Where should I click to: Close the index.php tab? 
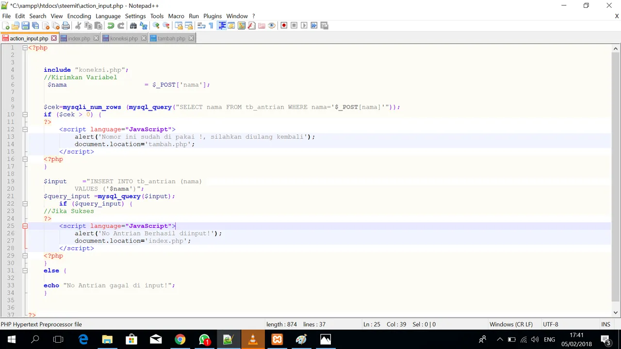(96, 38)
